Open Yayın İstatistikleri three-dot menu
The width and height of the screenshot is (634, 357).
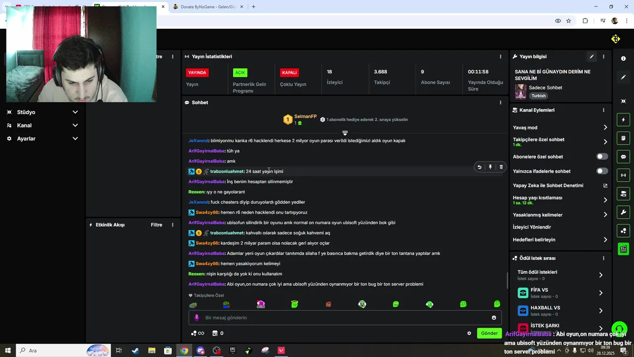tap(500, 57)
